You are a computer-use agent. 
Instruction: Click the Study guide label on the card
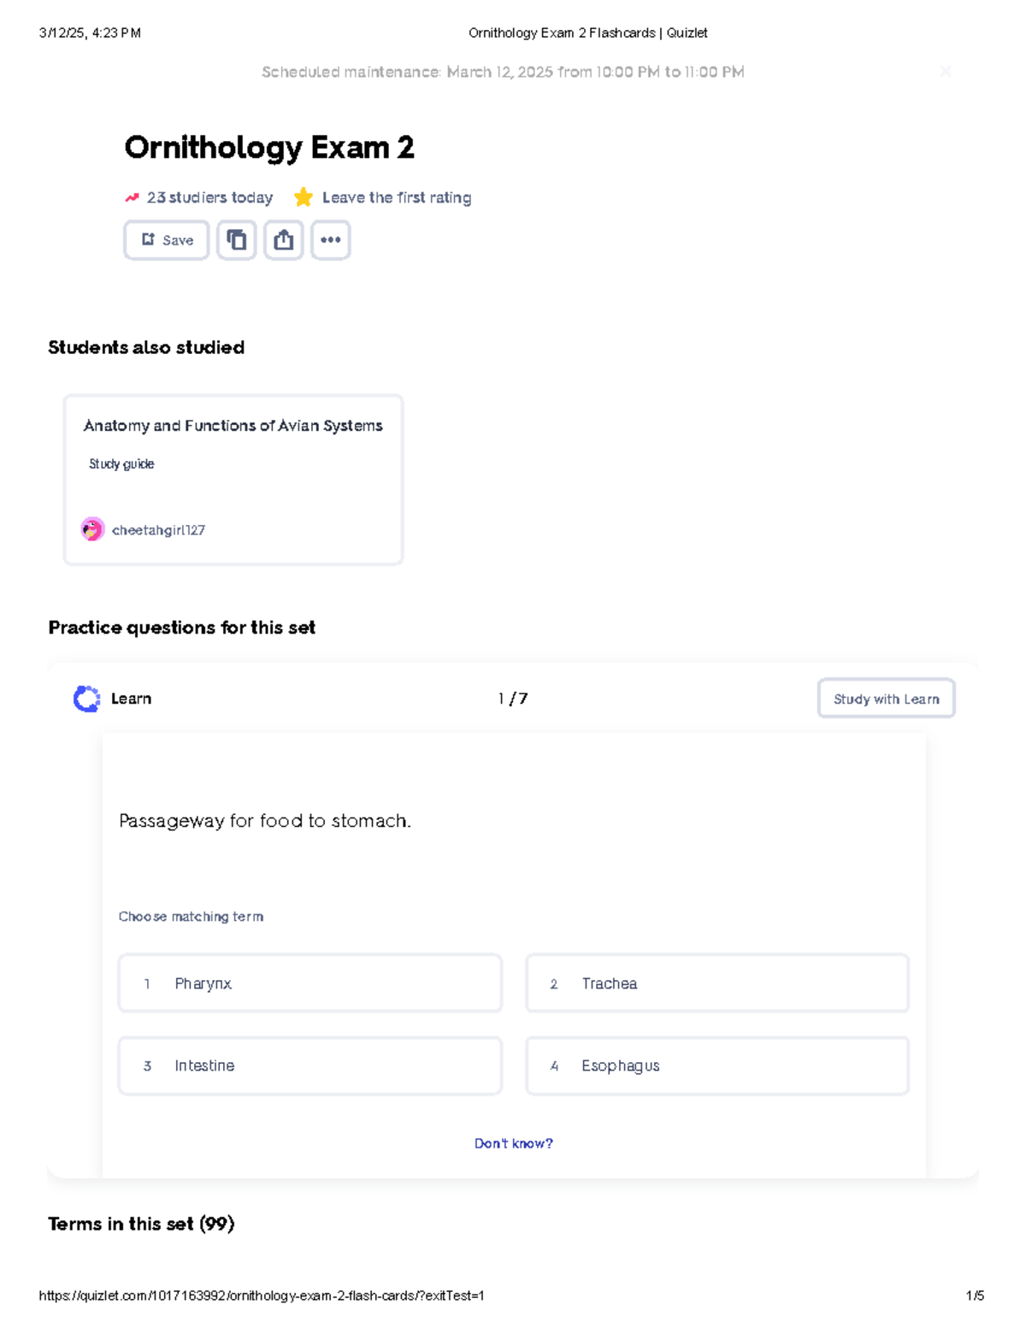point(121,463)
